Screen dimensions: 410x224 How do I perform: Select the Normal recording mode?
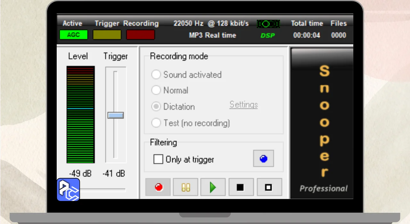[x=170, y=91]
